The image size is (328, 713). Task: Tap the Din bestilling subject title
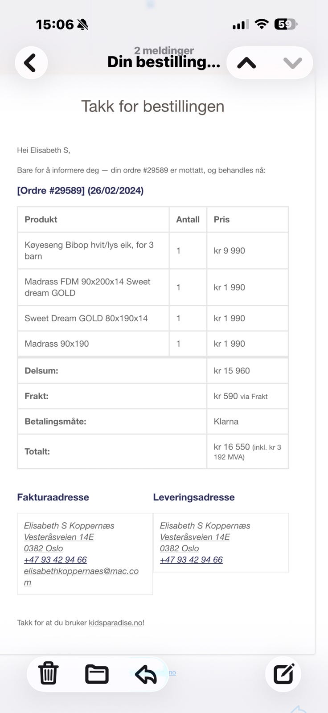click(x=164, y=62)
